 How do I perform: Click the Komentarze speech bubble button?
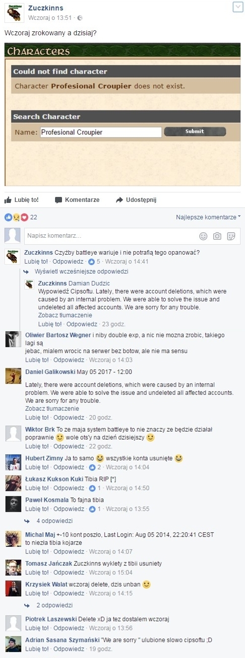pos(77,200)
